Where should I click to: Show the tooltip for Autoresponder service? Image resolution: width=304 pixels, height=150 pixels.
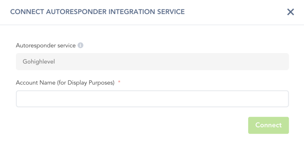coord(80,45)
